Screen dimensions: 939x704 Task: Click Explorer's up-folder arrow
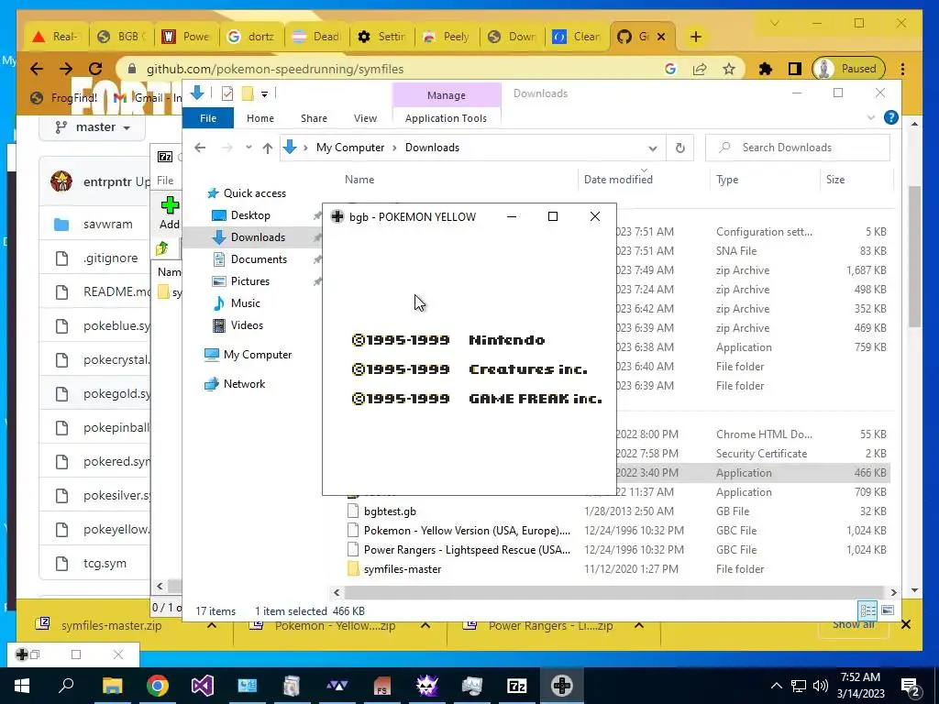(268, 148)
